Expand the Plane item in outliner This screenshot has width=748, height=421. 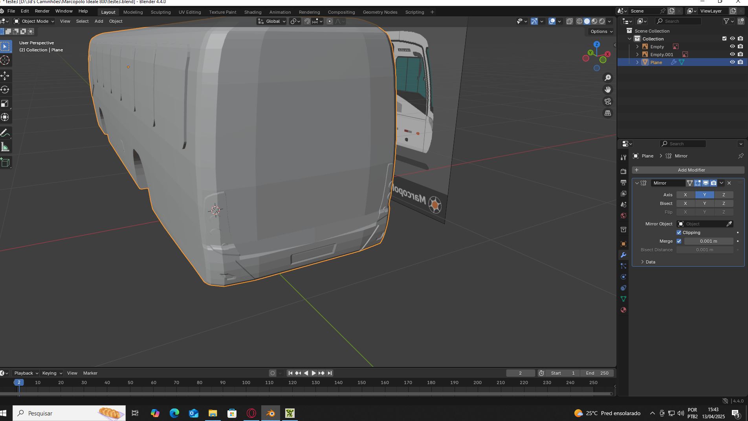coord(637,62)
